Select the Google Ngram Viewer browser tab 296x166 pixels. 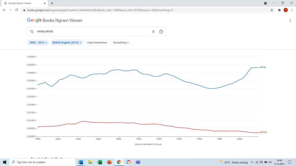24,3
